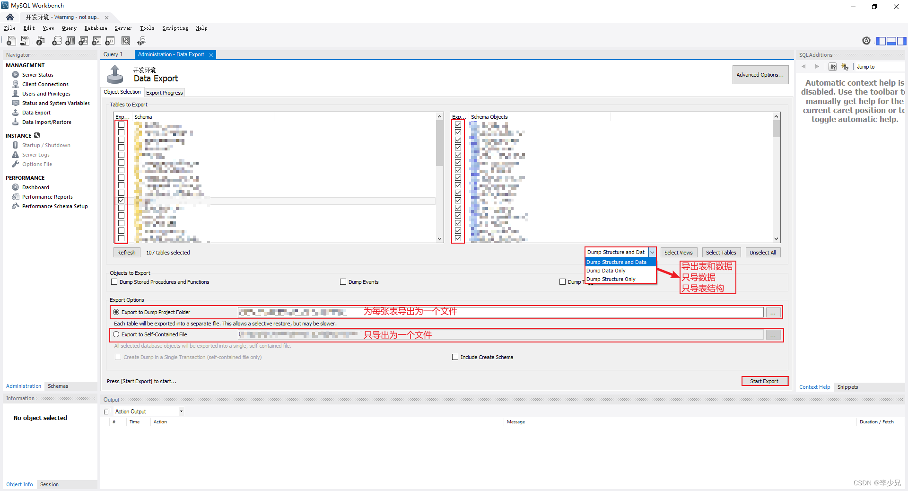This screenshot has width=908, height=491.
Task: Toggle bottom output panel visibility icon
Action: coord(891,41)
